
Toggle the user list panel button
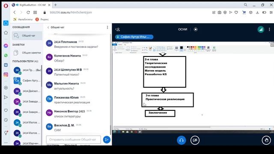(118, 30)
